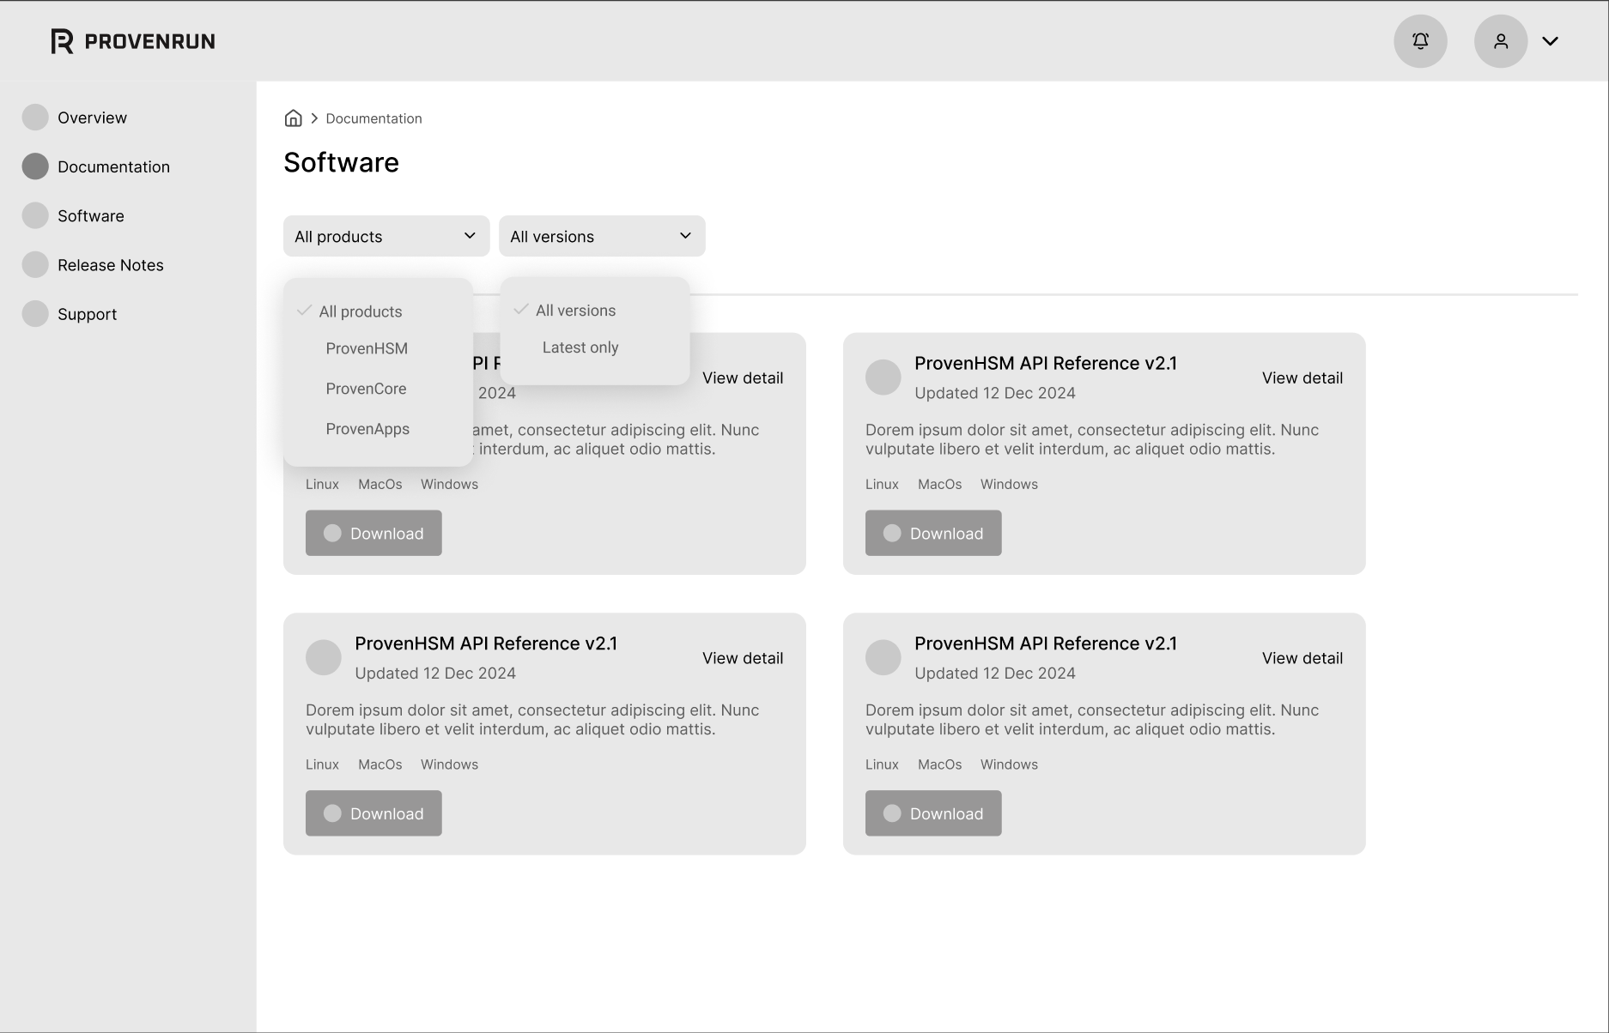Click the Support sidebar circle icon
Image resolution: width=1609 pixels, height=1033 pixels.
[35, 314]
